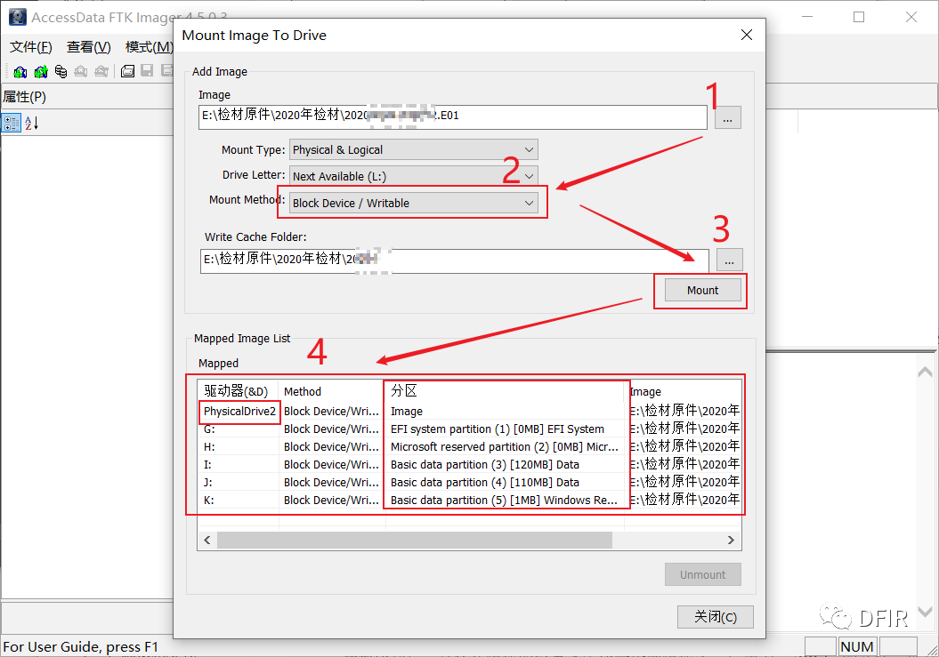This screenshot has width=939, height=657.
Task: Click the Add Evidence Item toolbar icon
Action: click(x=20, y=72)
